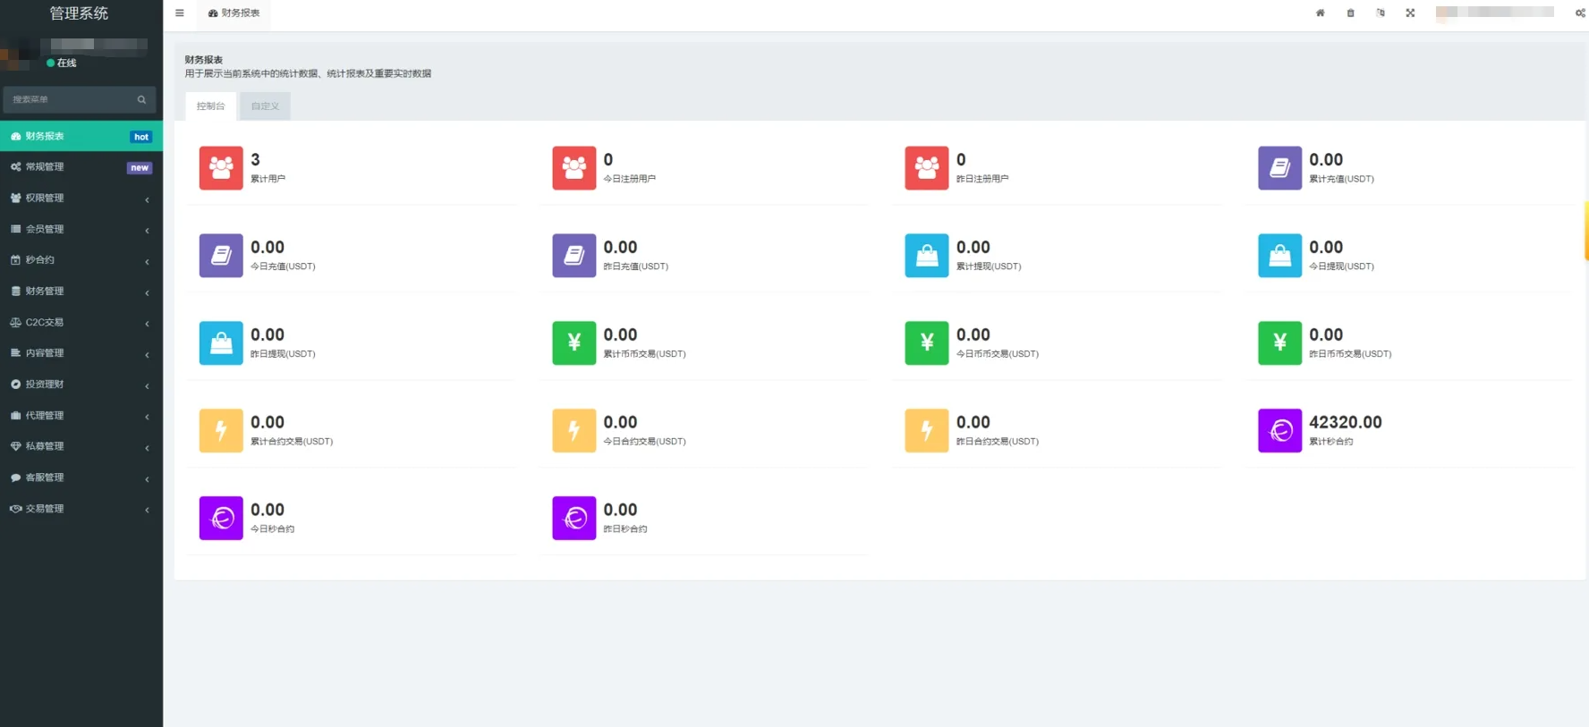
Task: Click the red users icon for 累计用户
Action: tap(221, 168)
